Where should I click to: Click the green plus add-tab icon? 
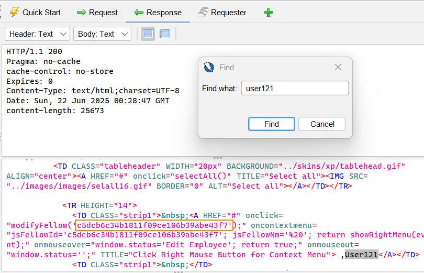click(268, 12)
